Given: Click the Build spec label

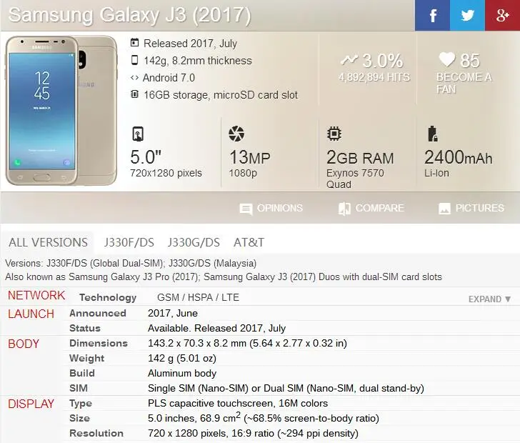Looking at the screenshot, I should point(82,373).
